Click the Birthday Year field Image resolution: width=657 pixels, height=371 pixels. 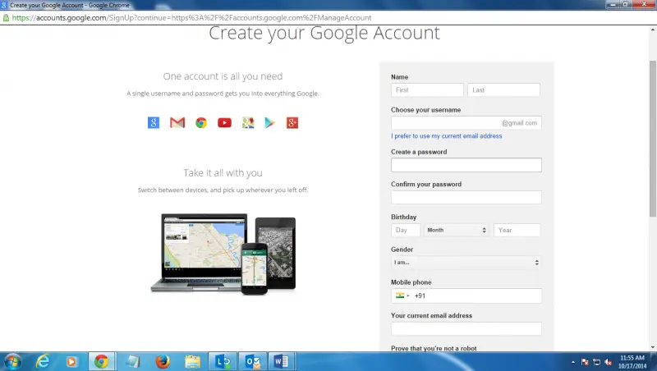[x=517, y=230]
